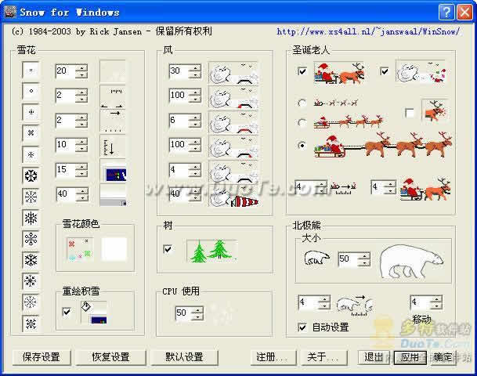Select the last snowflake shape at the list bottom
Viewport: 477px width, 376px height.
31,324
